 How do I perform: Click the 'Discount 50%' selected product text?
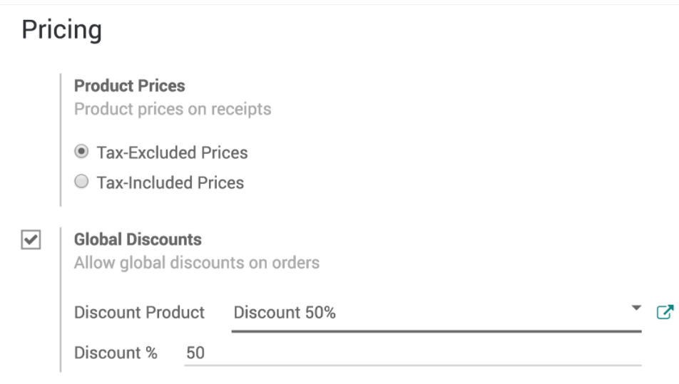(x=285, y=313)
